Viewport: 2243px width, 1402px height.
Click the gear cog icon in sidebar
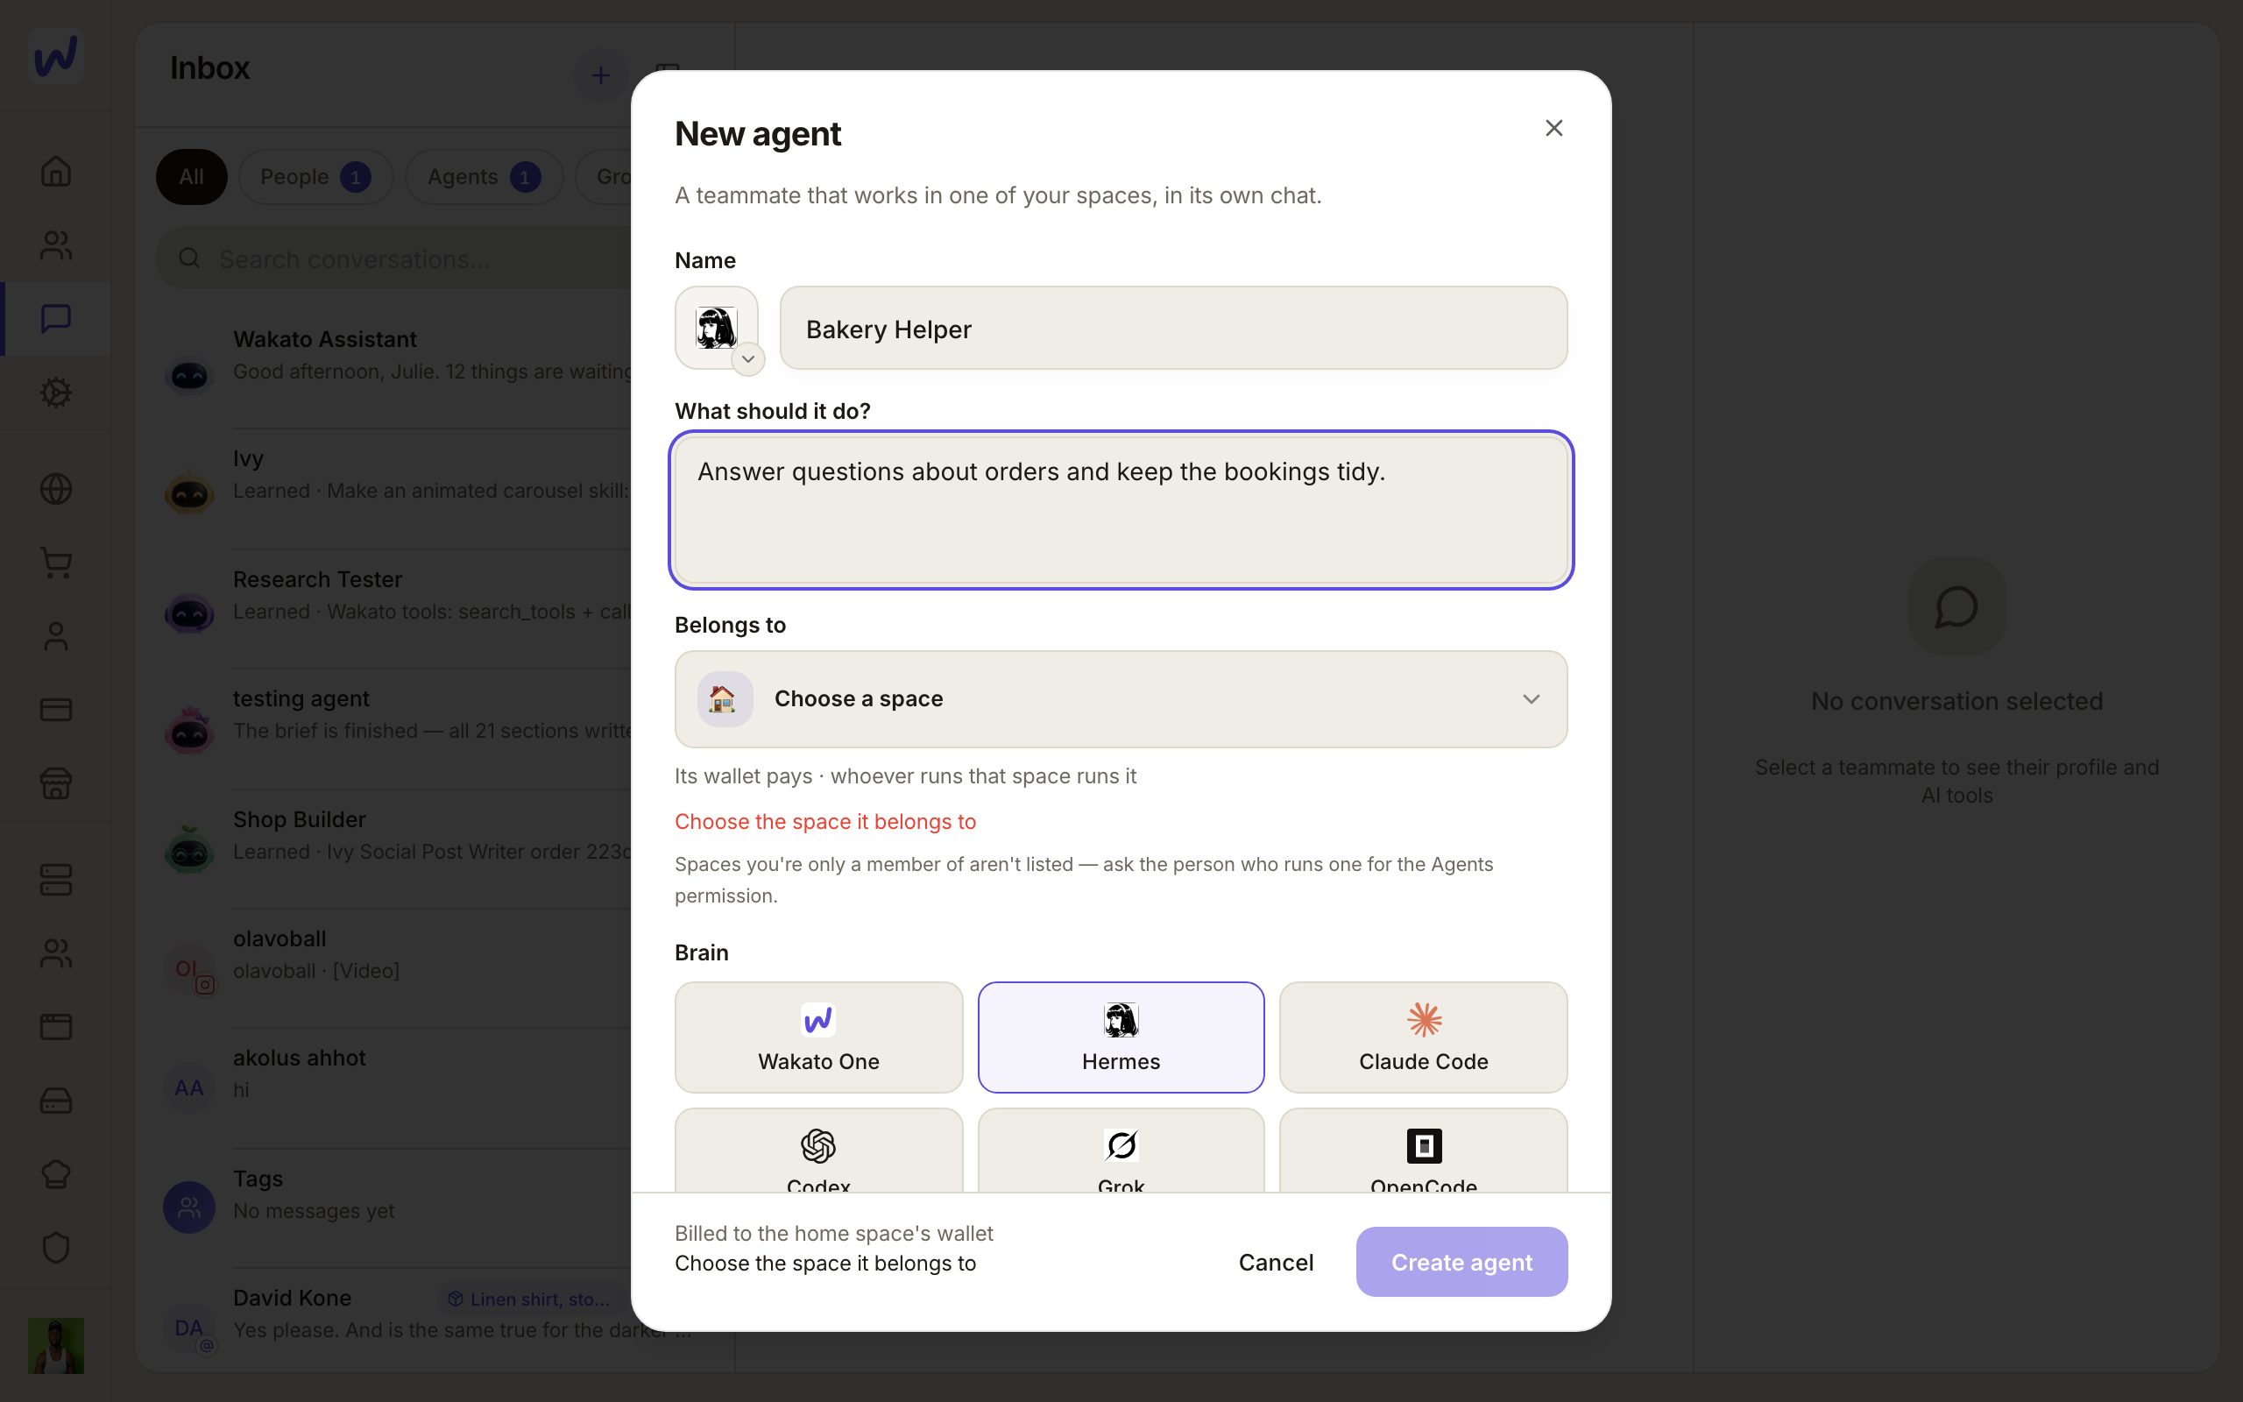pos(55,393)
